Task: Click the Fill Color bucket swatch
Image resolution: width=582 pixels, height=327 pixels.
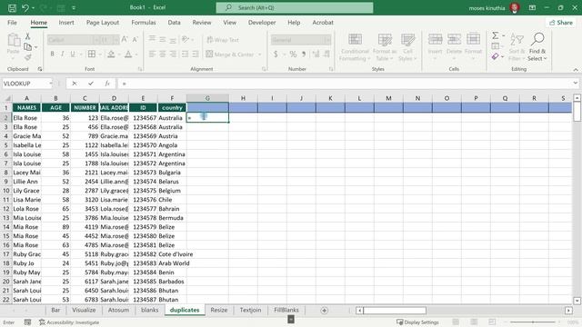Action: 111,54
